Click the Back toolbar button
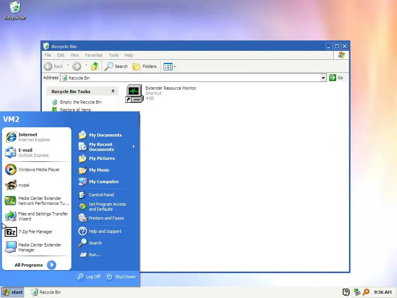This screenshot has height=298, width=397. 54,66
